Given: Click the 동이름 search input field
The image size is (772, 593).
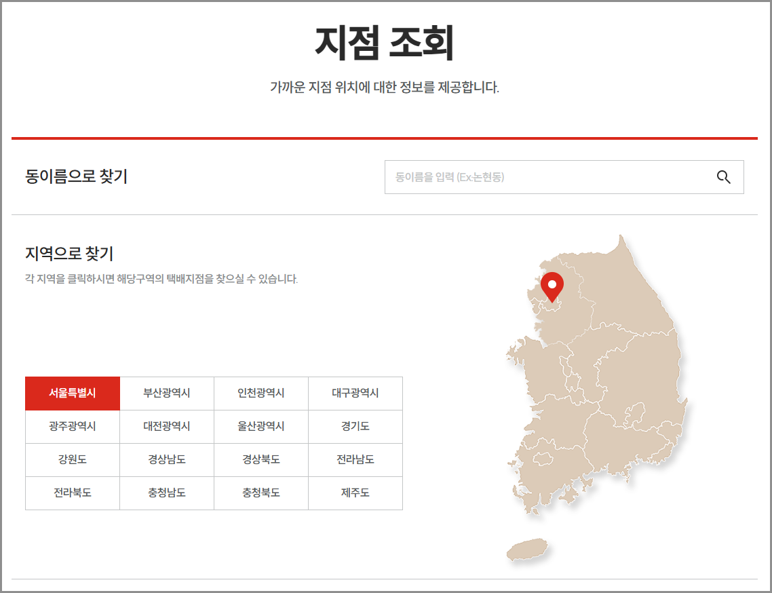Looking at the screenshot, I should click(543, 177).
